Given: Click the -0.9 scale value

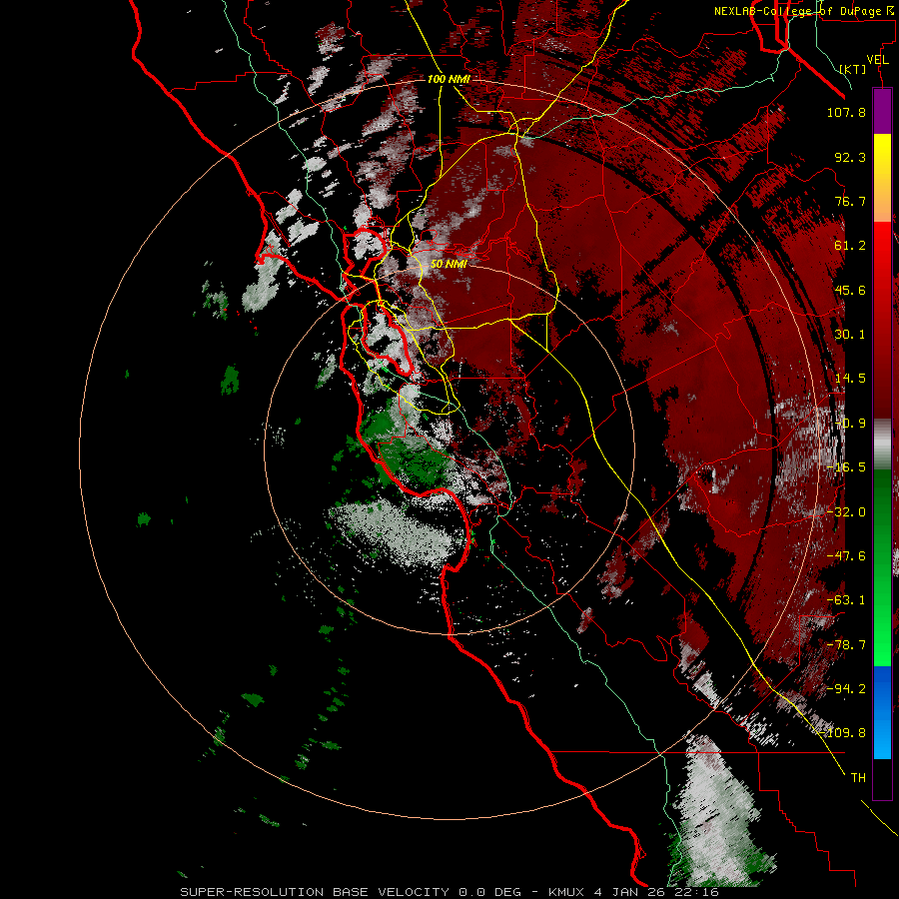Looking at the screenshot, I should (x=850, y=424).
